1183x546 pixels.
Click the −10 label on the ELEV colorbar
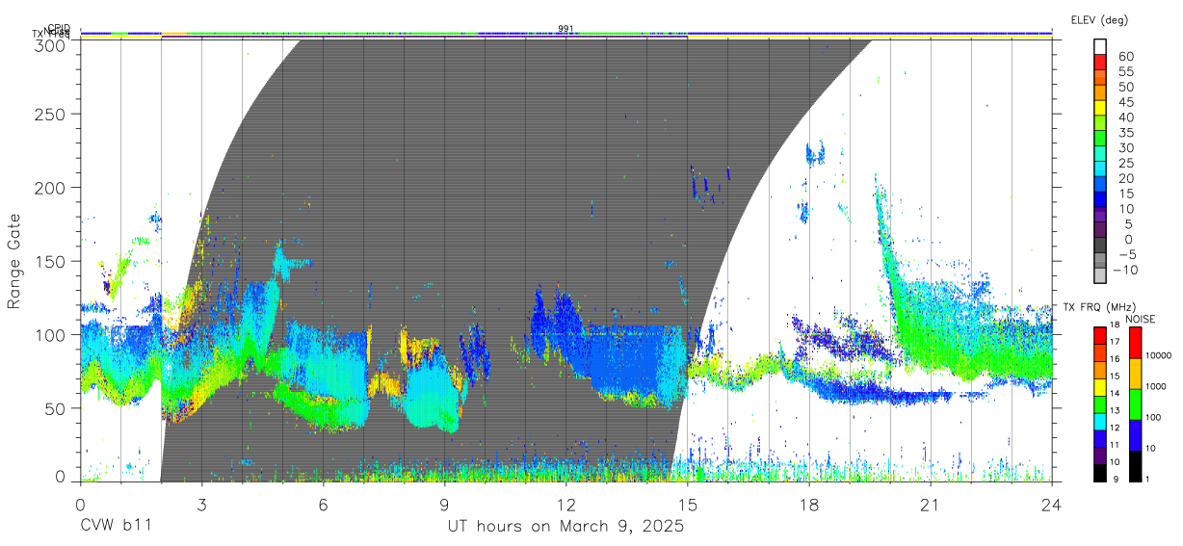1126,270
